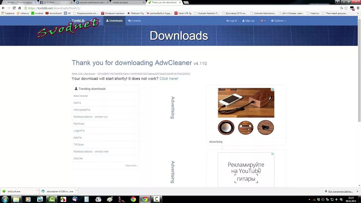Open the Forums menu item

134,21
